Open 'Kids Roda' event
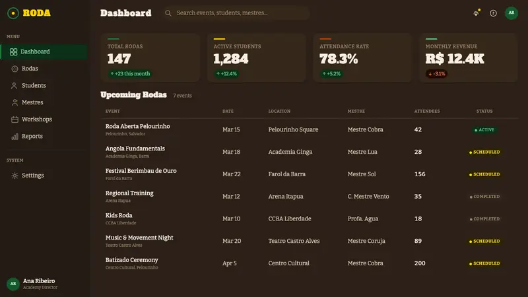Viewport: 528px width, 297px height. (x=119, y=215)
